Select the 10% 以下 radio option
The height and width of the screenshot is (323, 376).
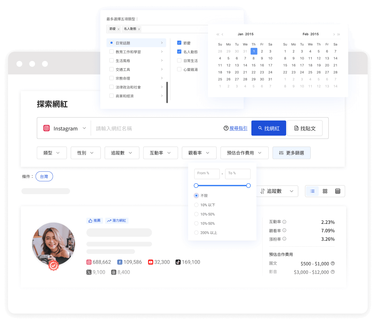(196, 205)
